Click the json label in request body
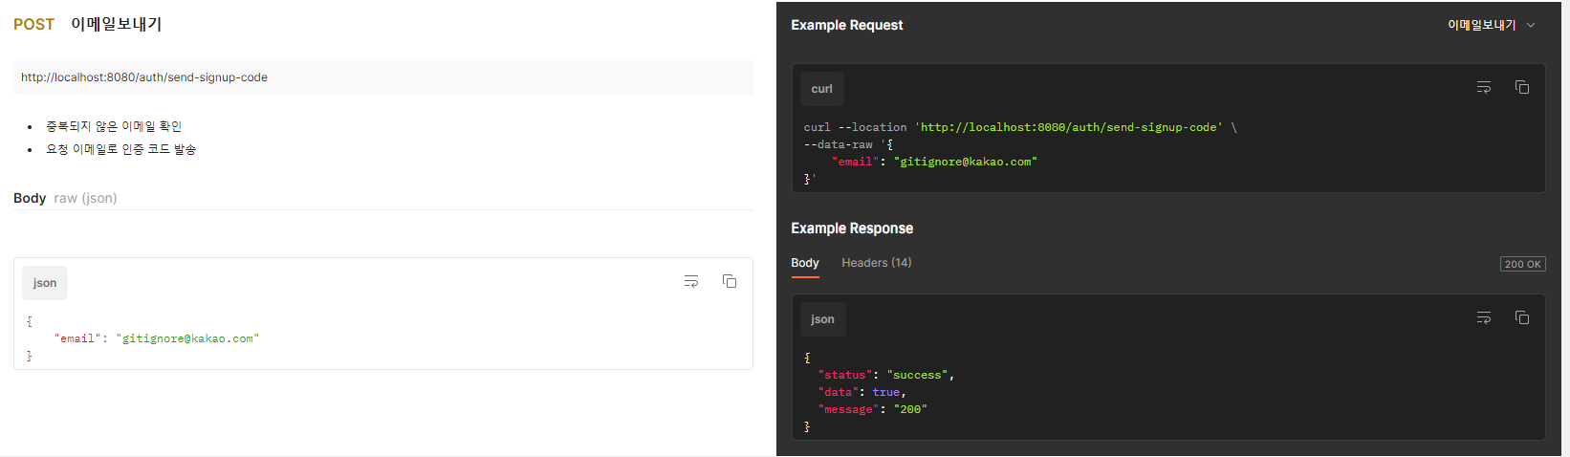1570x457 pixels. pyautogui.click(x=45, y=283)
